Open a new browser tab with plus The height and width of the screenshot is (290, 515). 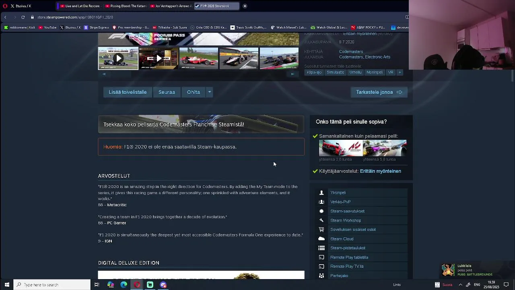click(x=245, y=6)
